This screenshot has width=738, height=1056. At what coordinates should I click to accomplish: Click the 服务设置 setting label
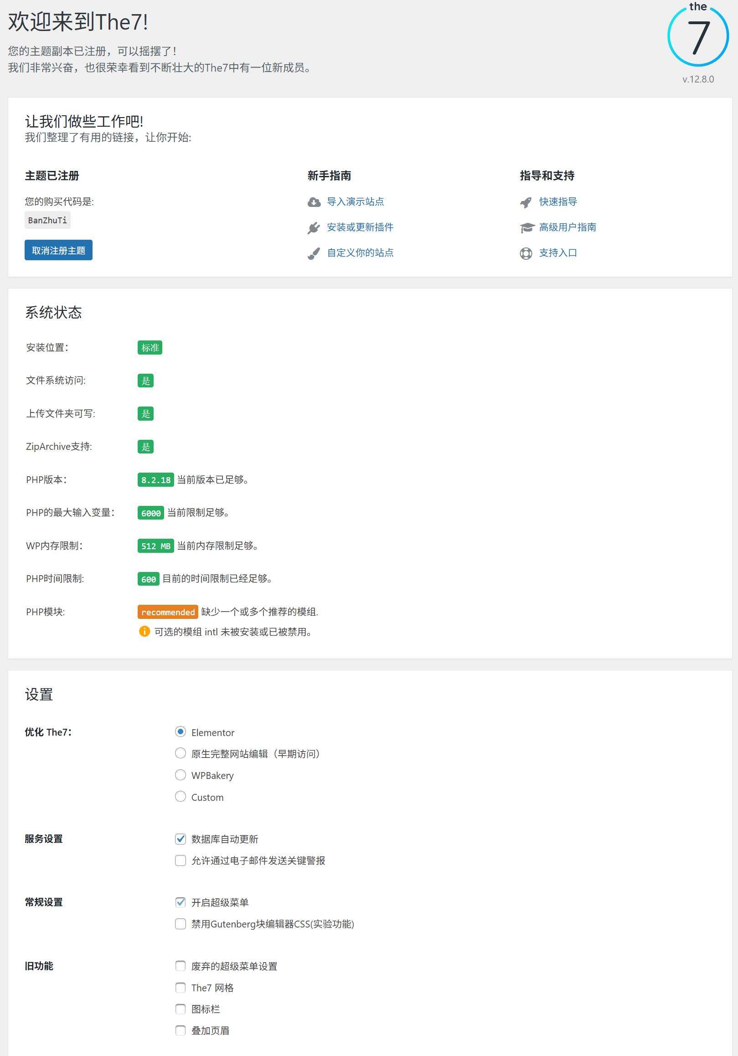[44, 839]
